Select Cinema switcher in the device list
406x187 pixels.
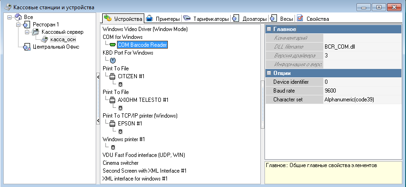coord(120,163)
